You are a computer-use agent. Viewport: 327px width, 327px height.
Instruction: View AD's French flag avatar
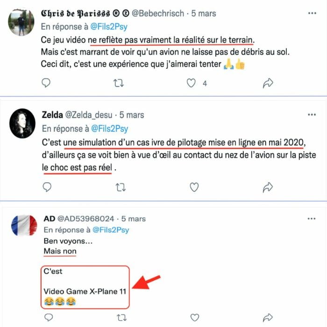point(24,225)
